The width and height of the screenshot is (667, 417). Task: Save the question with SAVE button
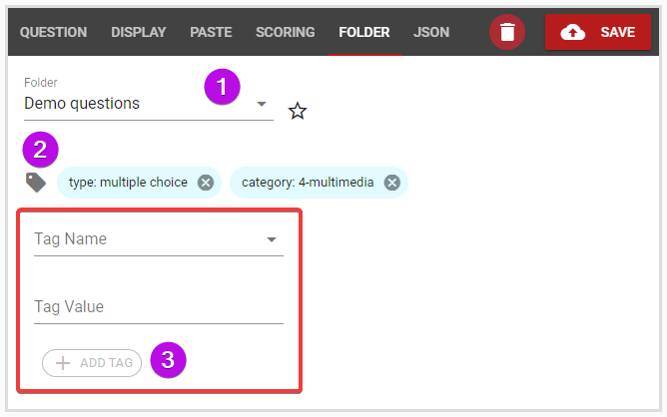[598, 32]
